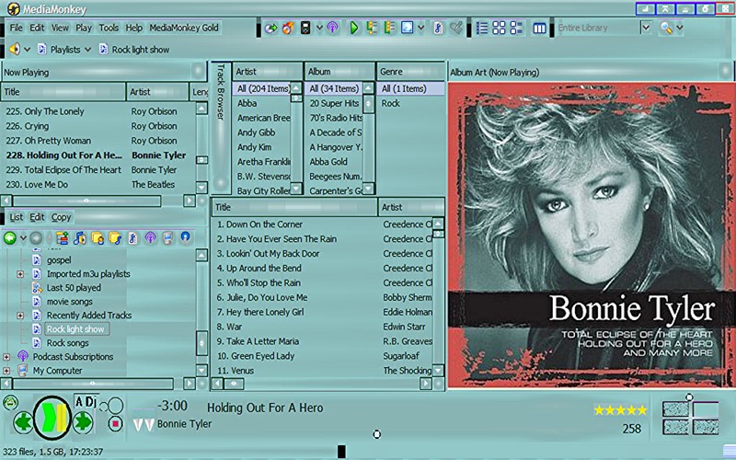The image size is (736, 460).
Task: Toggle the Auto DJ button
Action: [x=86, y=402]
